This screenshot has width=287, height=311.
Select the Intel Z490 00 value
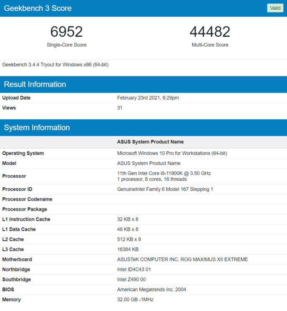coord(131,279)
